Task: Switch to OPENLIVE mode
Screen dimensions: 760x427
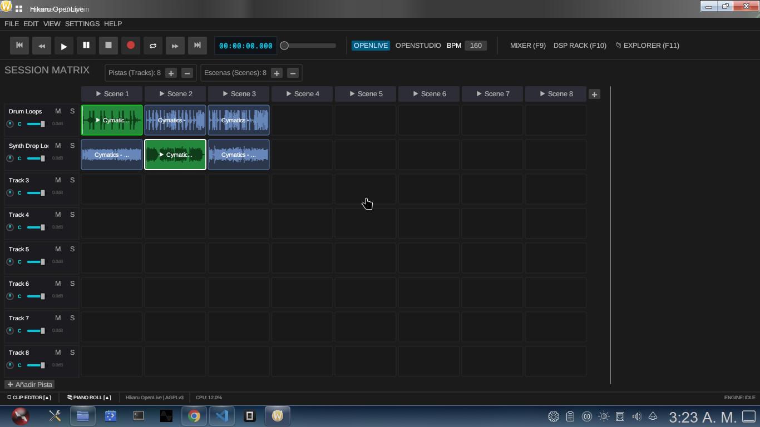Action: 371,46
